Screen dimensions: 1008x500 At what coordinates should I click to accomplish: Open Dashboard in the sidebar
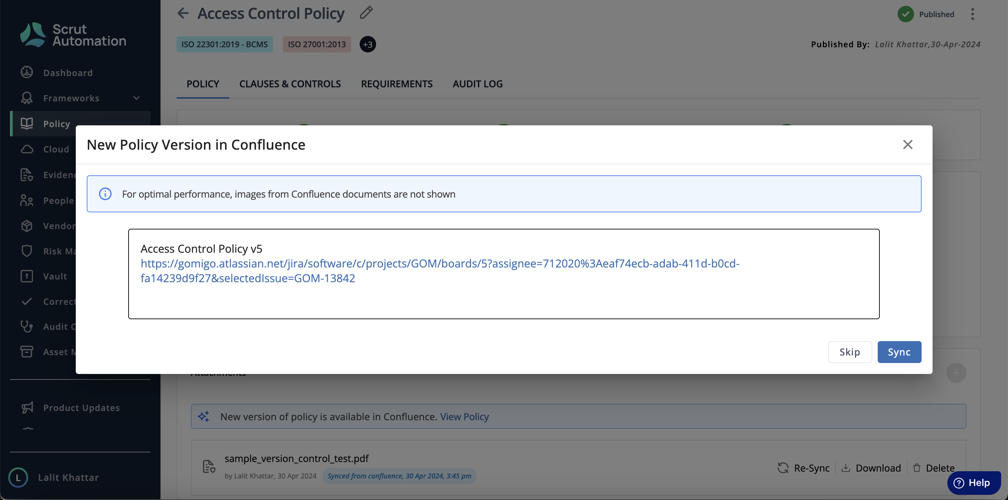80,73
